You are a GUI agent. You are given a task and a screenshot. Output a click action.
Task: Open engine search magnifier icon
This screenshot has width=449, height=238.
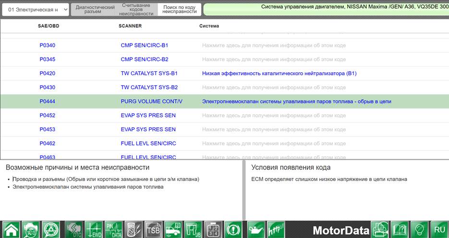click(31, 229)
